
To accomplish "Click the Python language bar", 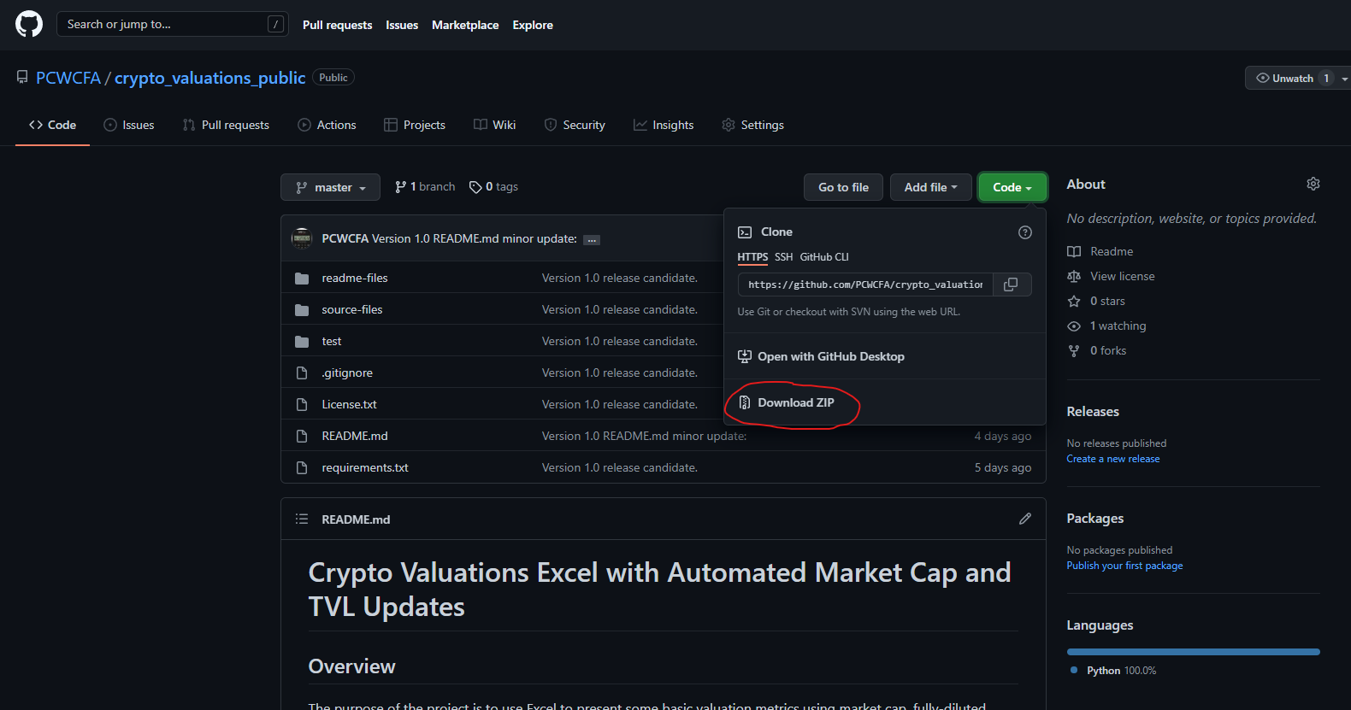I will point(1193,652).
